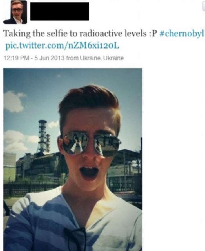Viewport: 205px width, 251px height.
Task: Open the pic.twitter.com/nZM6xi12oL link
Action: pyautogui.click(x=62, y=46)
